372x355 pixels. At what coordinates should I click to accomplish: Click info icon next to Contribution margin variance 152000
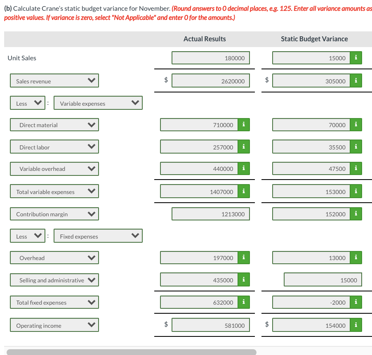pyautogui.click(x=356, y=214)
